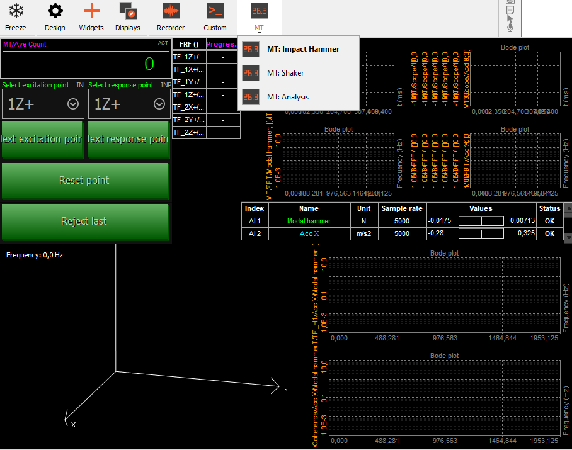Click the Modal hammer value level bar
Viewport: 572px width, 450px height.
481,221
